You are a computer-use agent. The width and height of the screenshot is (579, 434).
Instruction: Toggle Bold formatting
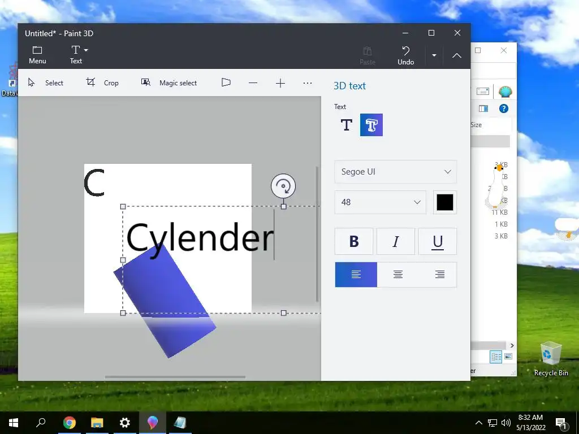point(354,241)
